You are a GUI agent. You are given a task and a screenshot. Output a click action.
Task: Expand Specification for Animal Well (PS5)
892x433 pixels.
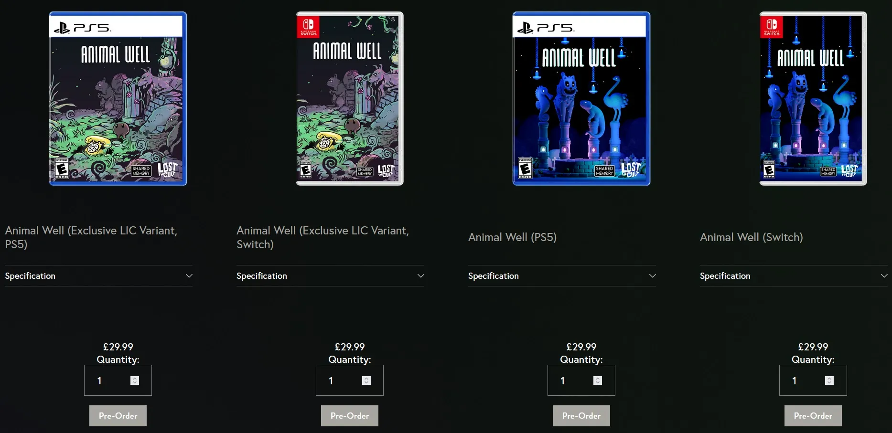click(x=562, y=276)
